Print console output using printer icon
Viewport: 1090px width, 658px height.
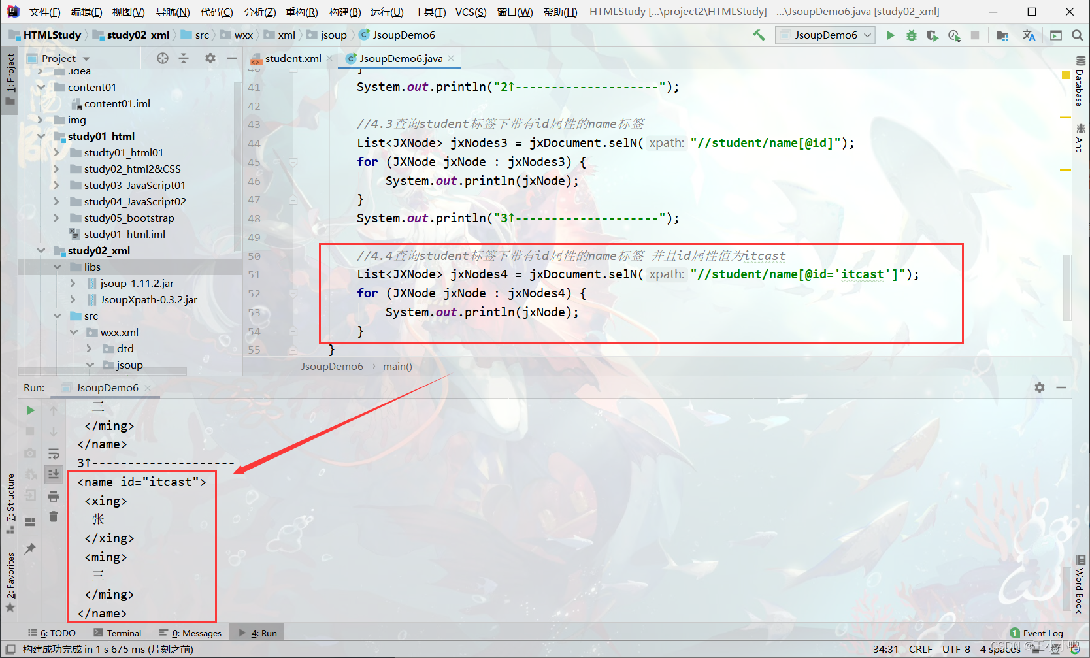pos(54,495)
